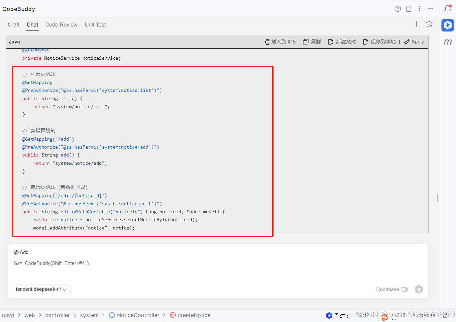456x322 pixels.
Task: Click code line return "system/notice/list"
Action: tap(71, 107)
